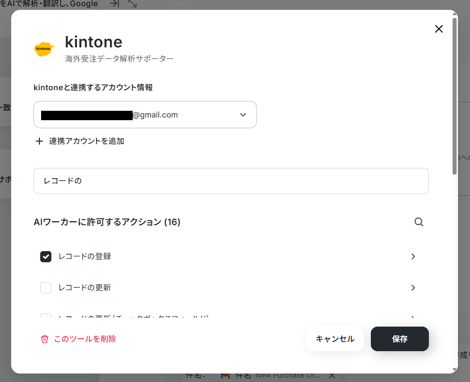Open the search actions magnifier icon

click(x=419, y=222)
